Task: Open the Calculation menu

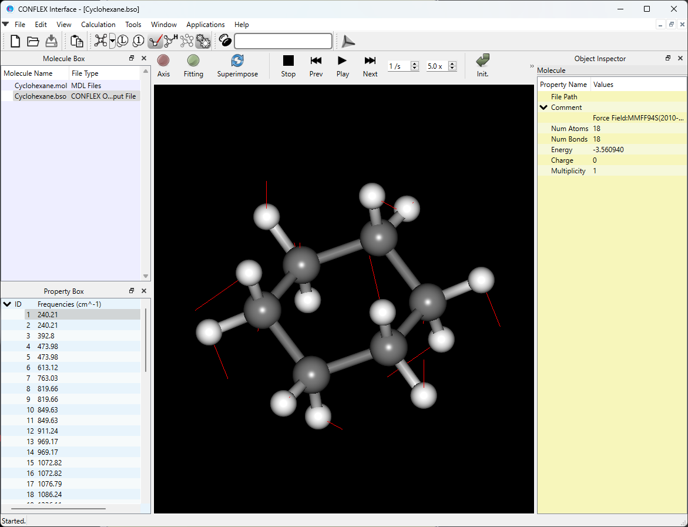Action: [x=98, y=25]
